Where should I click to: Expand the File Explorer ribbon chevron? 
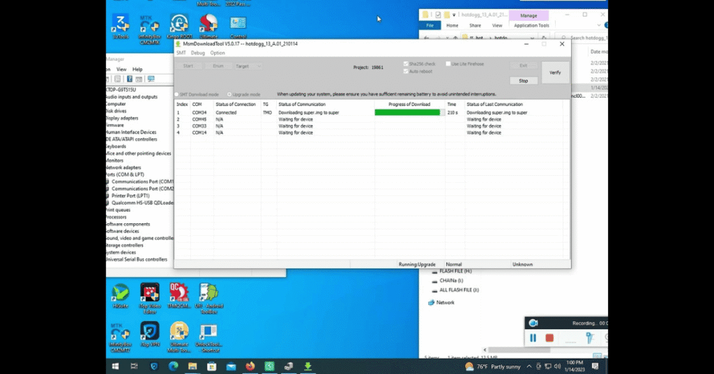point(598,26)
